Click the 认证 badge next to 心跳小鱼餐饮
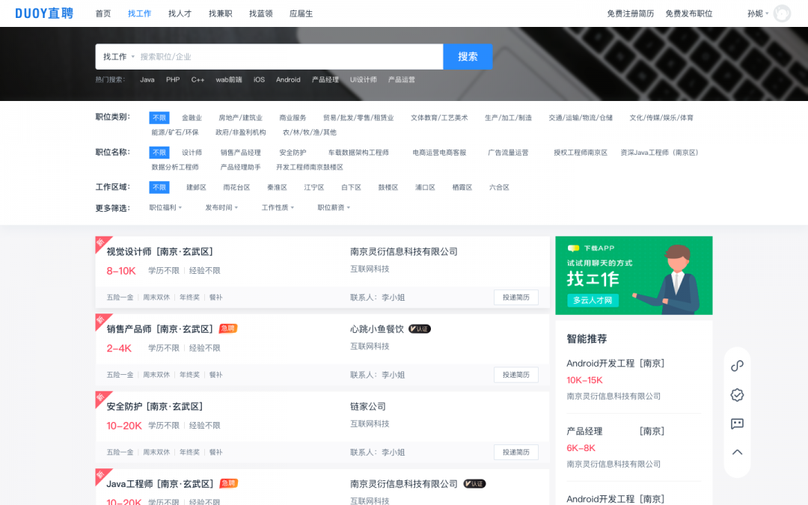 (x=419, y=328)
